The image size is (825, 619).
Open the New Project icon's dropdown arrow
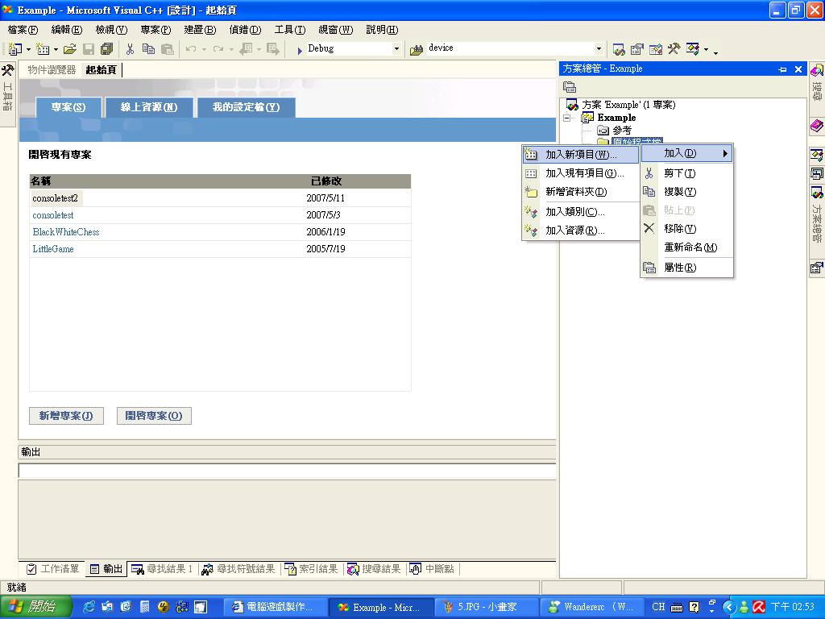click(x=28, y=49)
